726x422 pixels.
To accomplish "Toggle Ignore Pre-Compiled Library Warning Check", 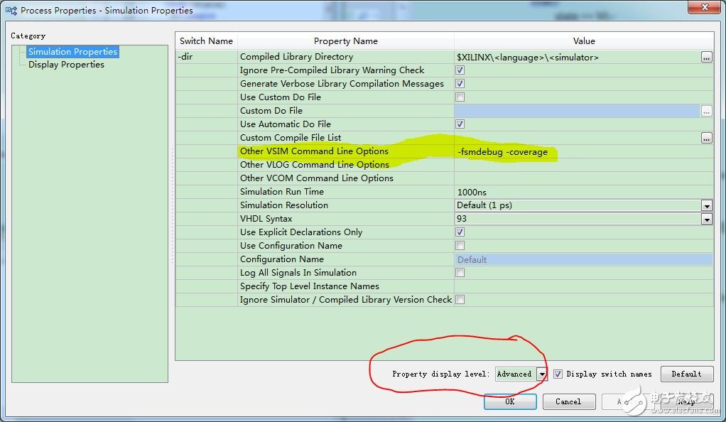I will tap(460, 70).
